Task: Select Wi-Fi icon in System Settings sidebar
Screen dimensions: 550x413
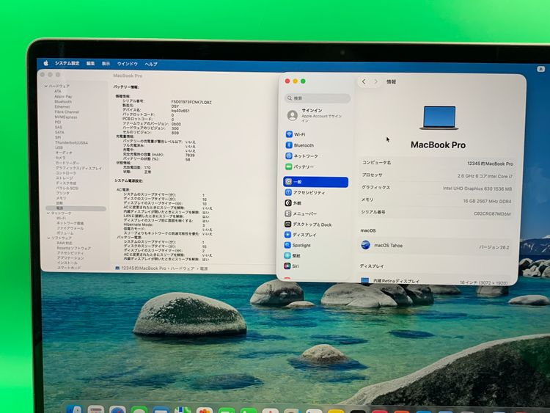Action: [289, 134]
